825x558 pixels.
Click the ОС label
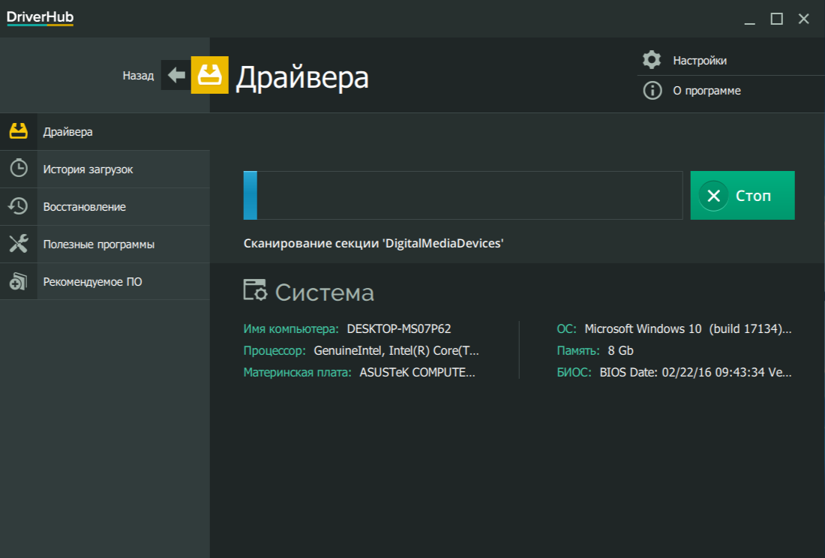click(x=567, y=328)
